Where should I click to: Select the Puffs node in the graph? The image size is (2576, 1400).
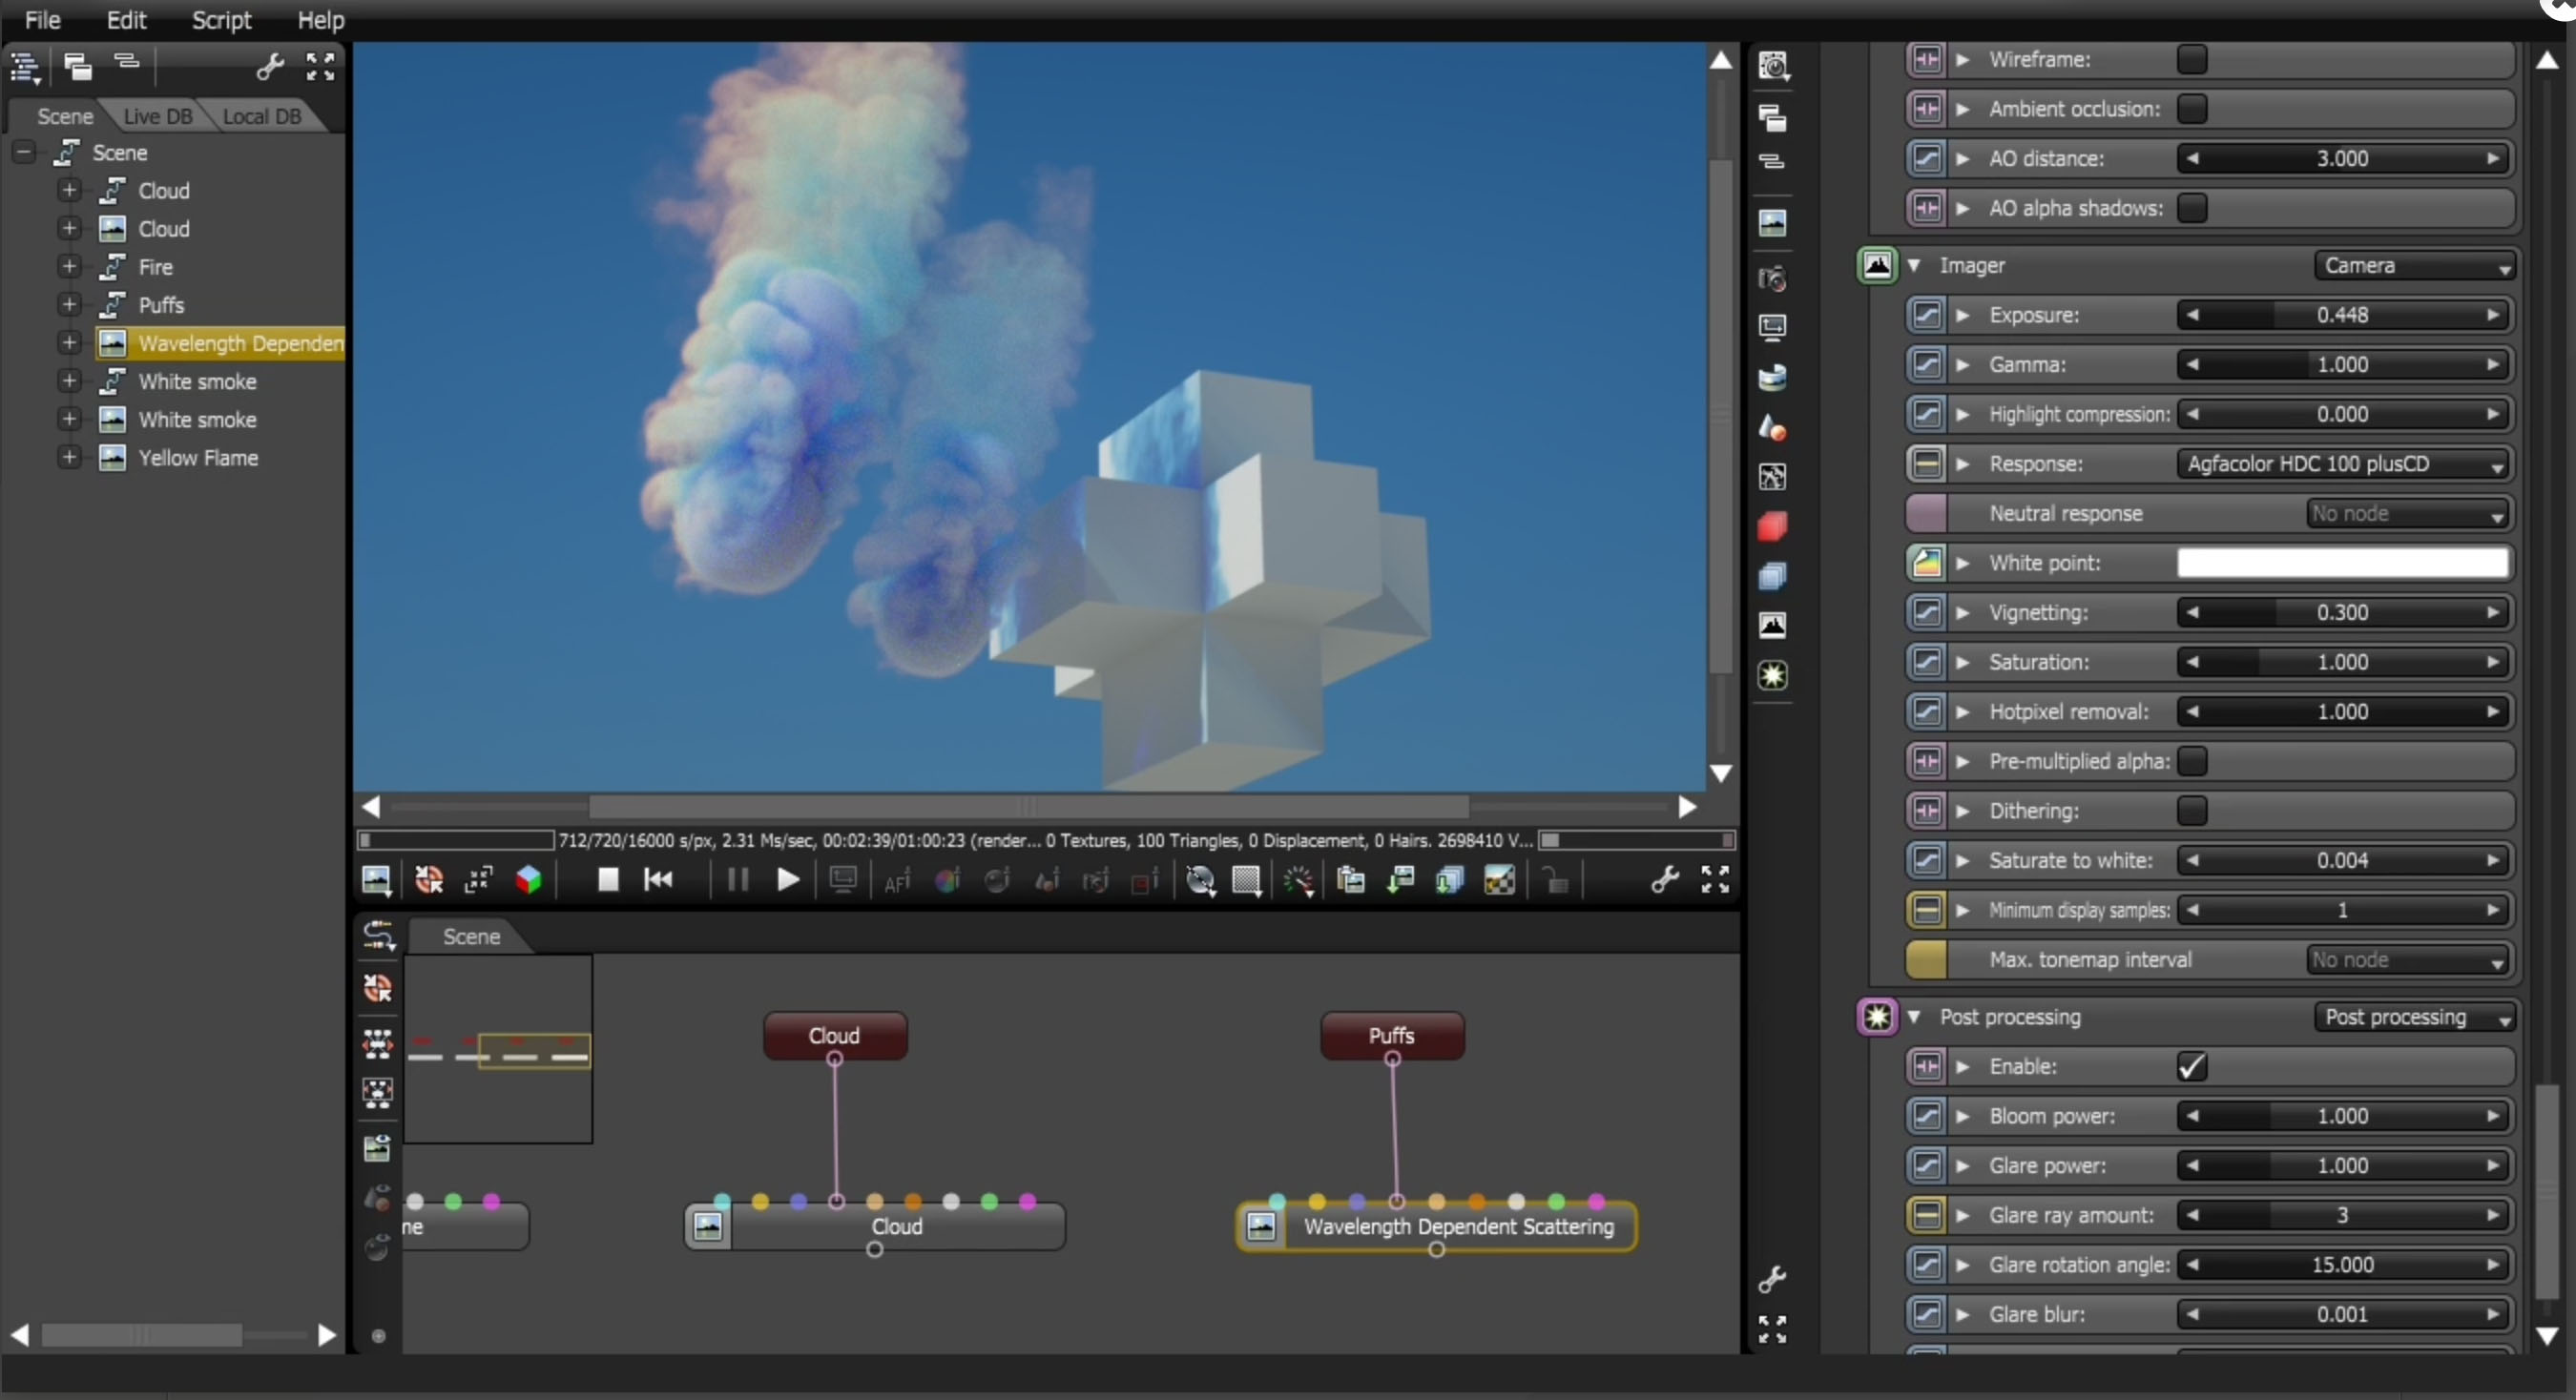point(1392,1037)
